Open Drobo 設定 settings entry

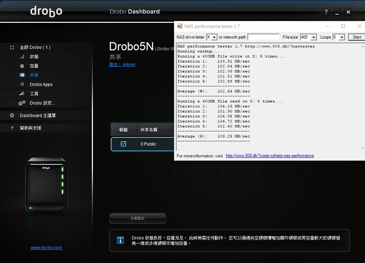pos(42,103)
